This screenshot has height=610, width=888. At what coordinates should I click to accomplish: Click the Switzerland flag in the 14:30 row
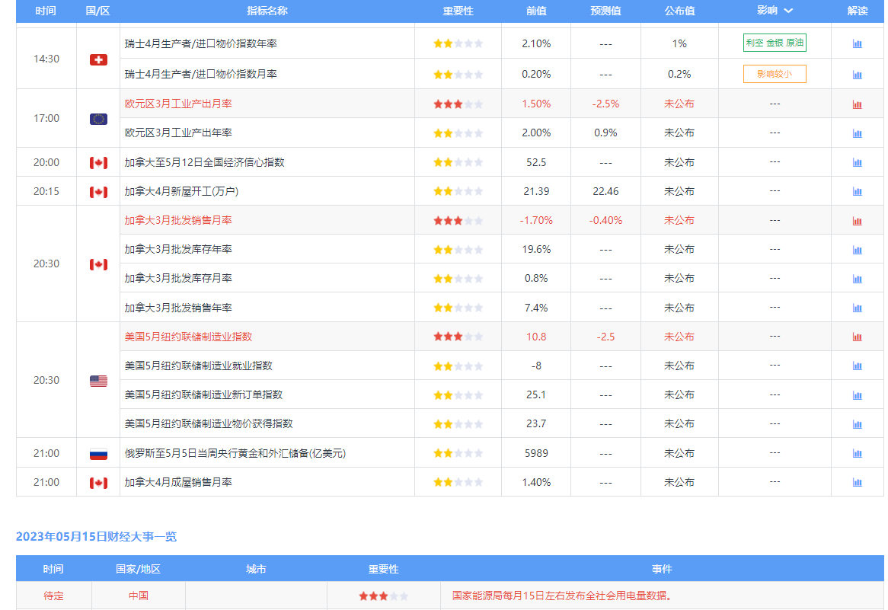coord(98,59)
